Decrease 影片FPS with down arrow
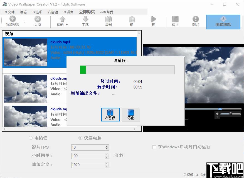 107,149
